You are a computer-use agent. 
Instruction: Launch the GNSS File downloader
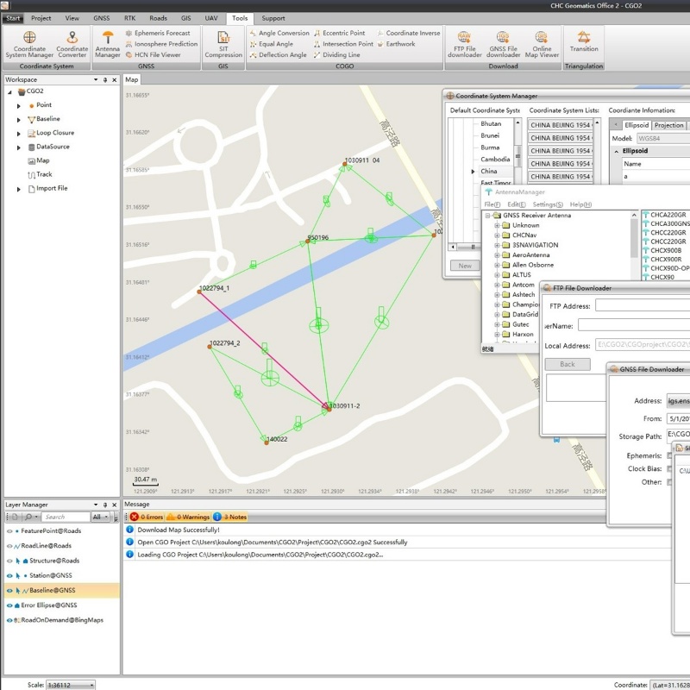[504, 44]
